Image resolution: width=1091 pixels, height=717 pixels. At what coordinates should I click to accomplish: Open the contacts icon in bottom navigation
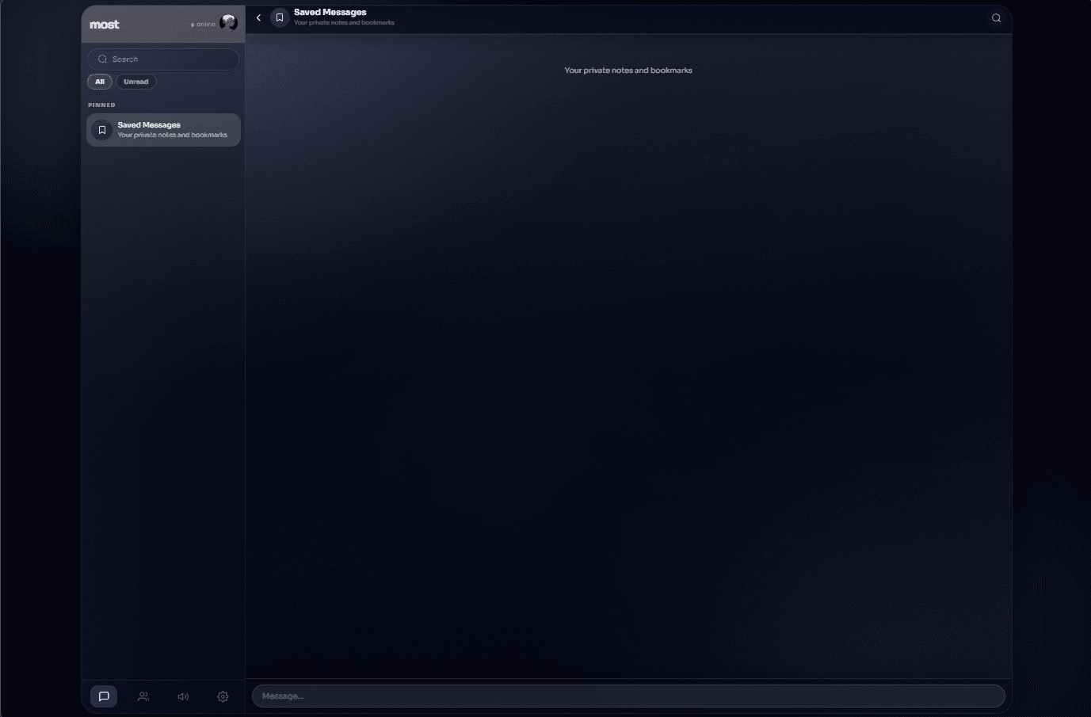tap(143, 696)
